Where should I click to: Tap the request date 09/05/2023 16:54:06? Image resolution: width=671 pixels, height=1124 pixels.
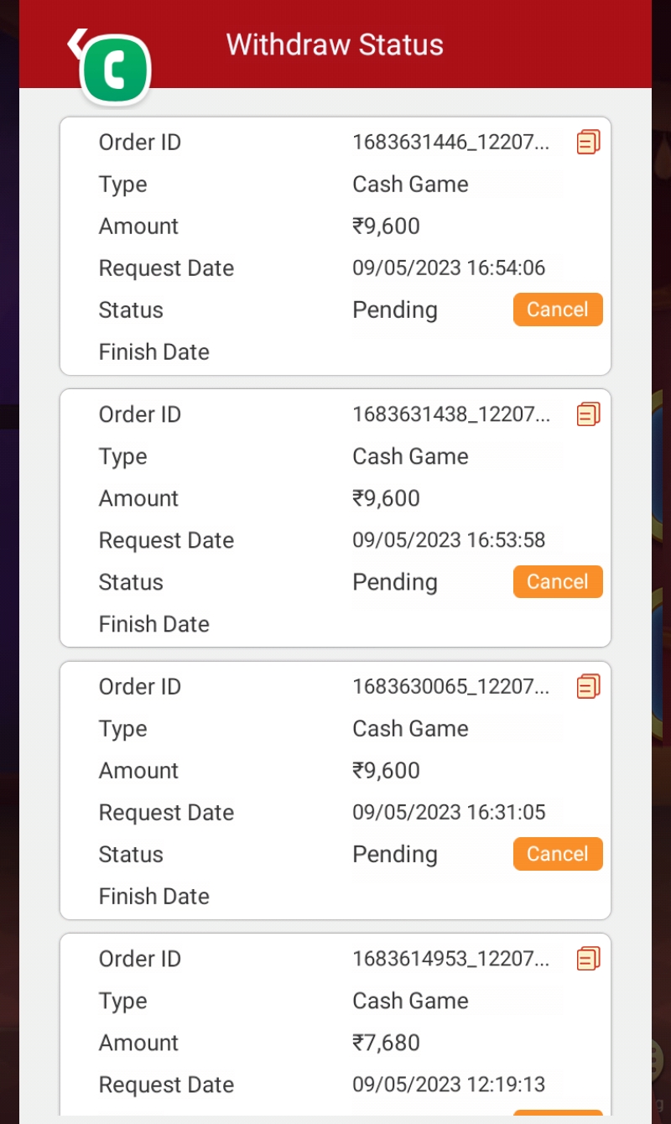(449, 268)
